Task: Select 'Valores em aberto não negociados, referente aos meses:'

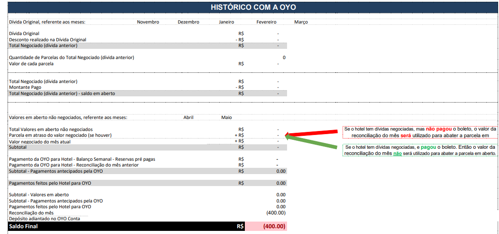Action: pyautogui.click(x=68, y=118)
